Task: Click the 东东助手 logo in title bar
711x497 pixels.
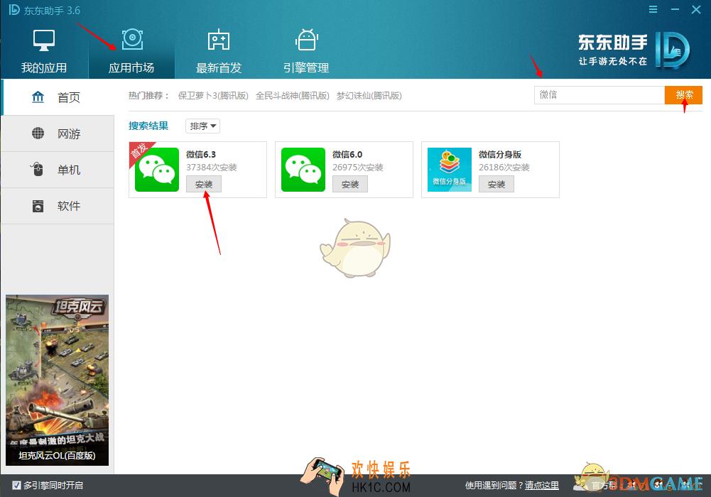Action: coord(14,10)
